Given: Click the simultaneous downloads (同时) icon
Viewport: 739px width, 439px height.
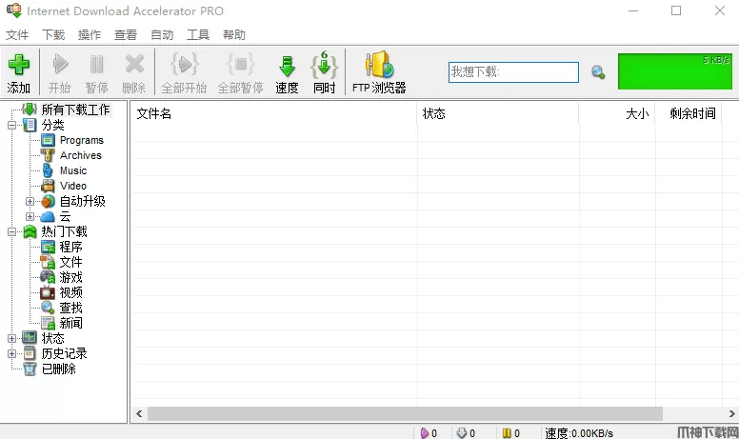Looking at the screenshot, I should [x=325, y=71].
